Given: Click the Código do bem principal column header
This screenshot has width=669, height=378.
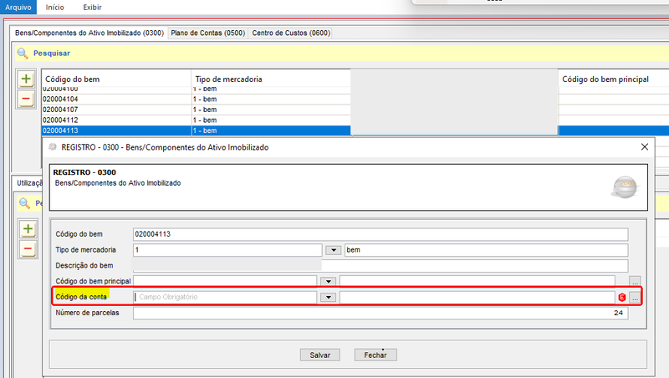Looking at the screenshot, I should 614,79.
